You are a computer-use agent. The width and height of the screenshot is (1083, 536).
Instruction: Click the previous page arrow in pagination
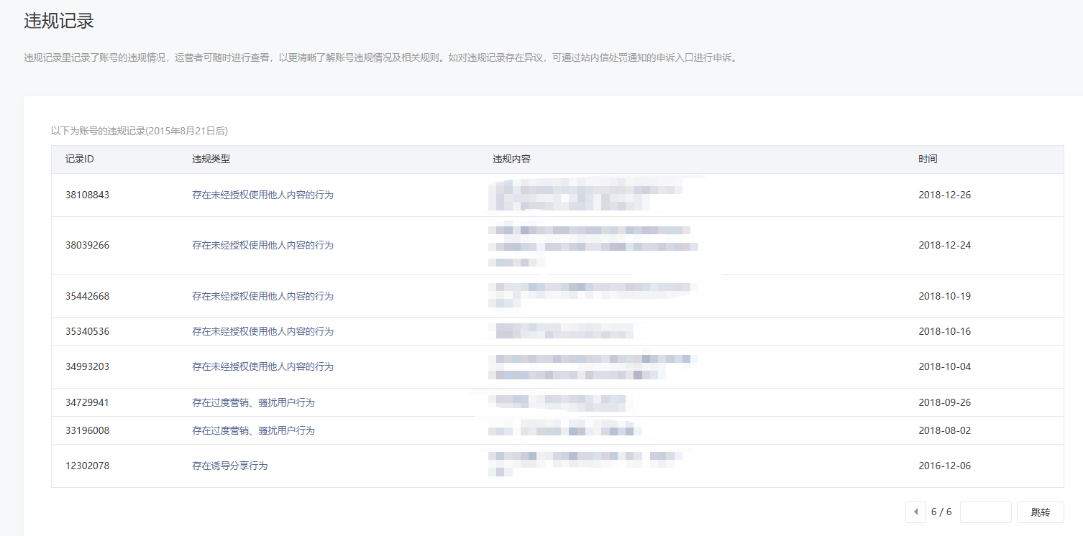click(915, 512)
